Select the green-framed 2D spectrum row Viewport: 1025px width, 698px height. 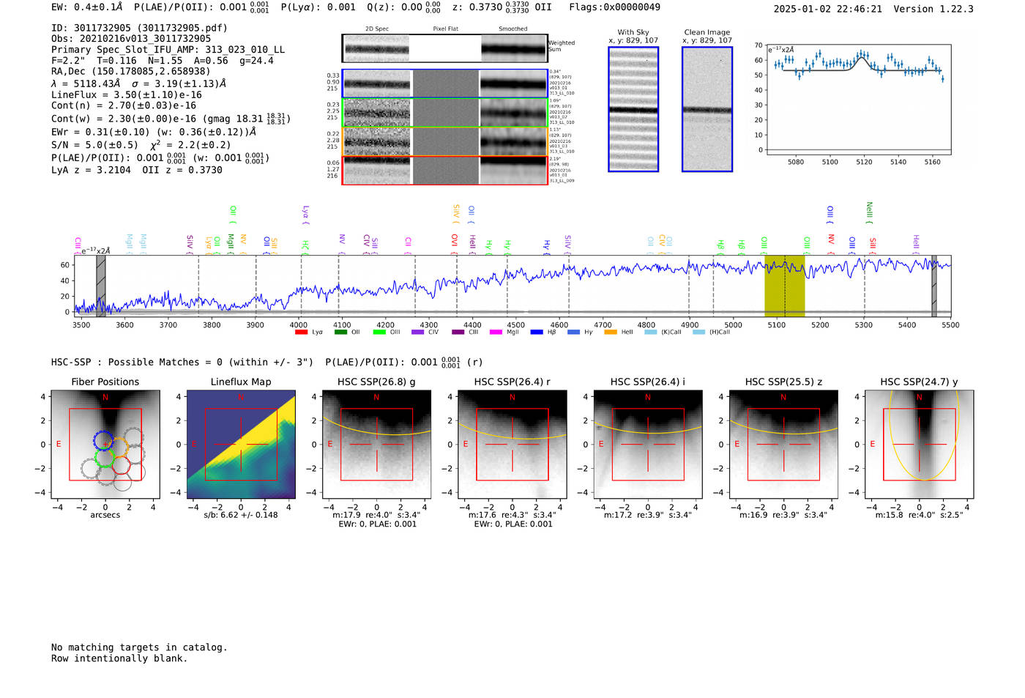tap(444, 113)
